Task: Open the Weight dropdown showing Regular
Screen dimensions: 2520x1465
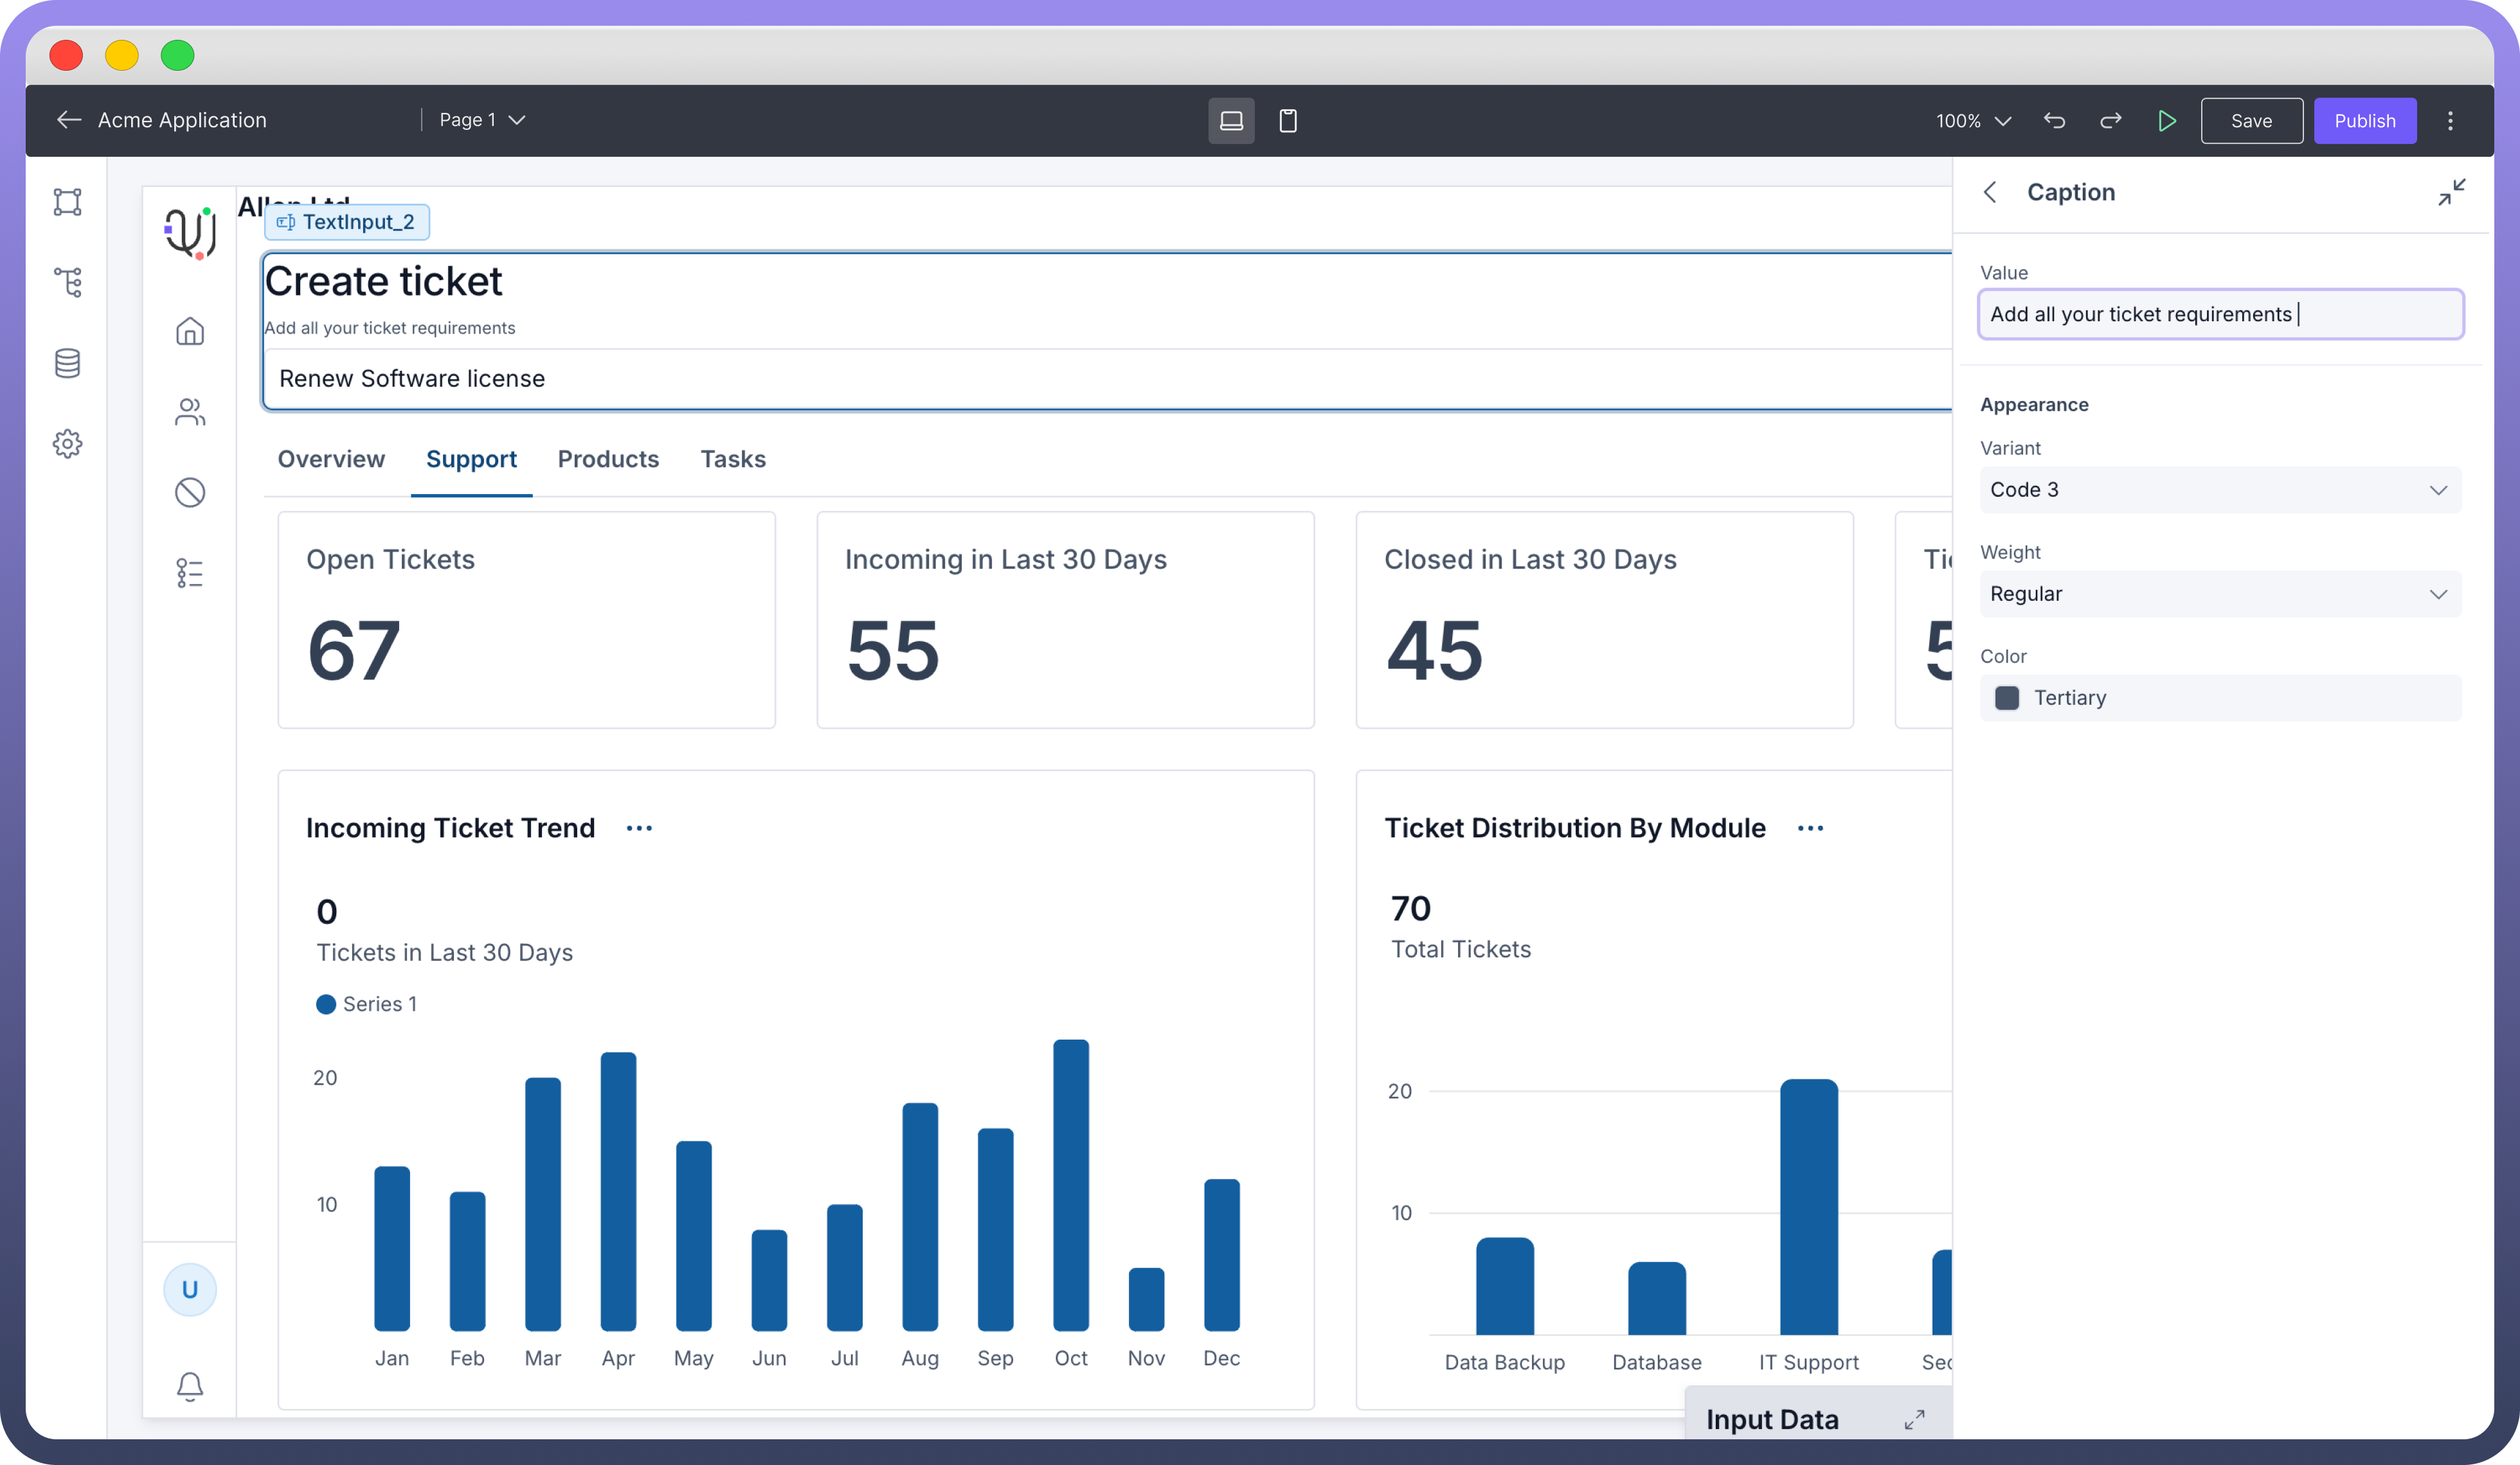Action: [x=2220, y=594]
